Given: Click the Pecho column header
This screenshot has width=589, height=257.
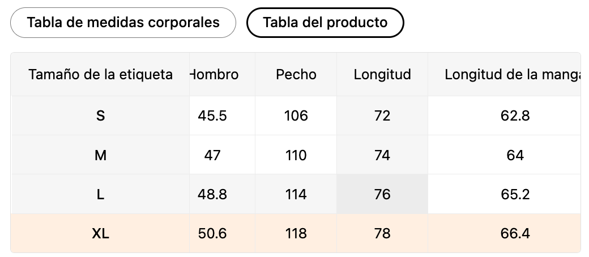Looking at the screenshot, I should pyautogui.click(x=296, y=75).
